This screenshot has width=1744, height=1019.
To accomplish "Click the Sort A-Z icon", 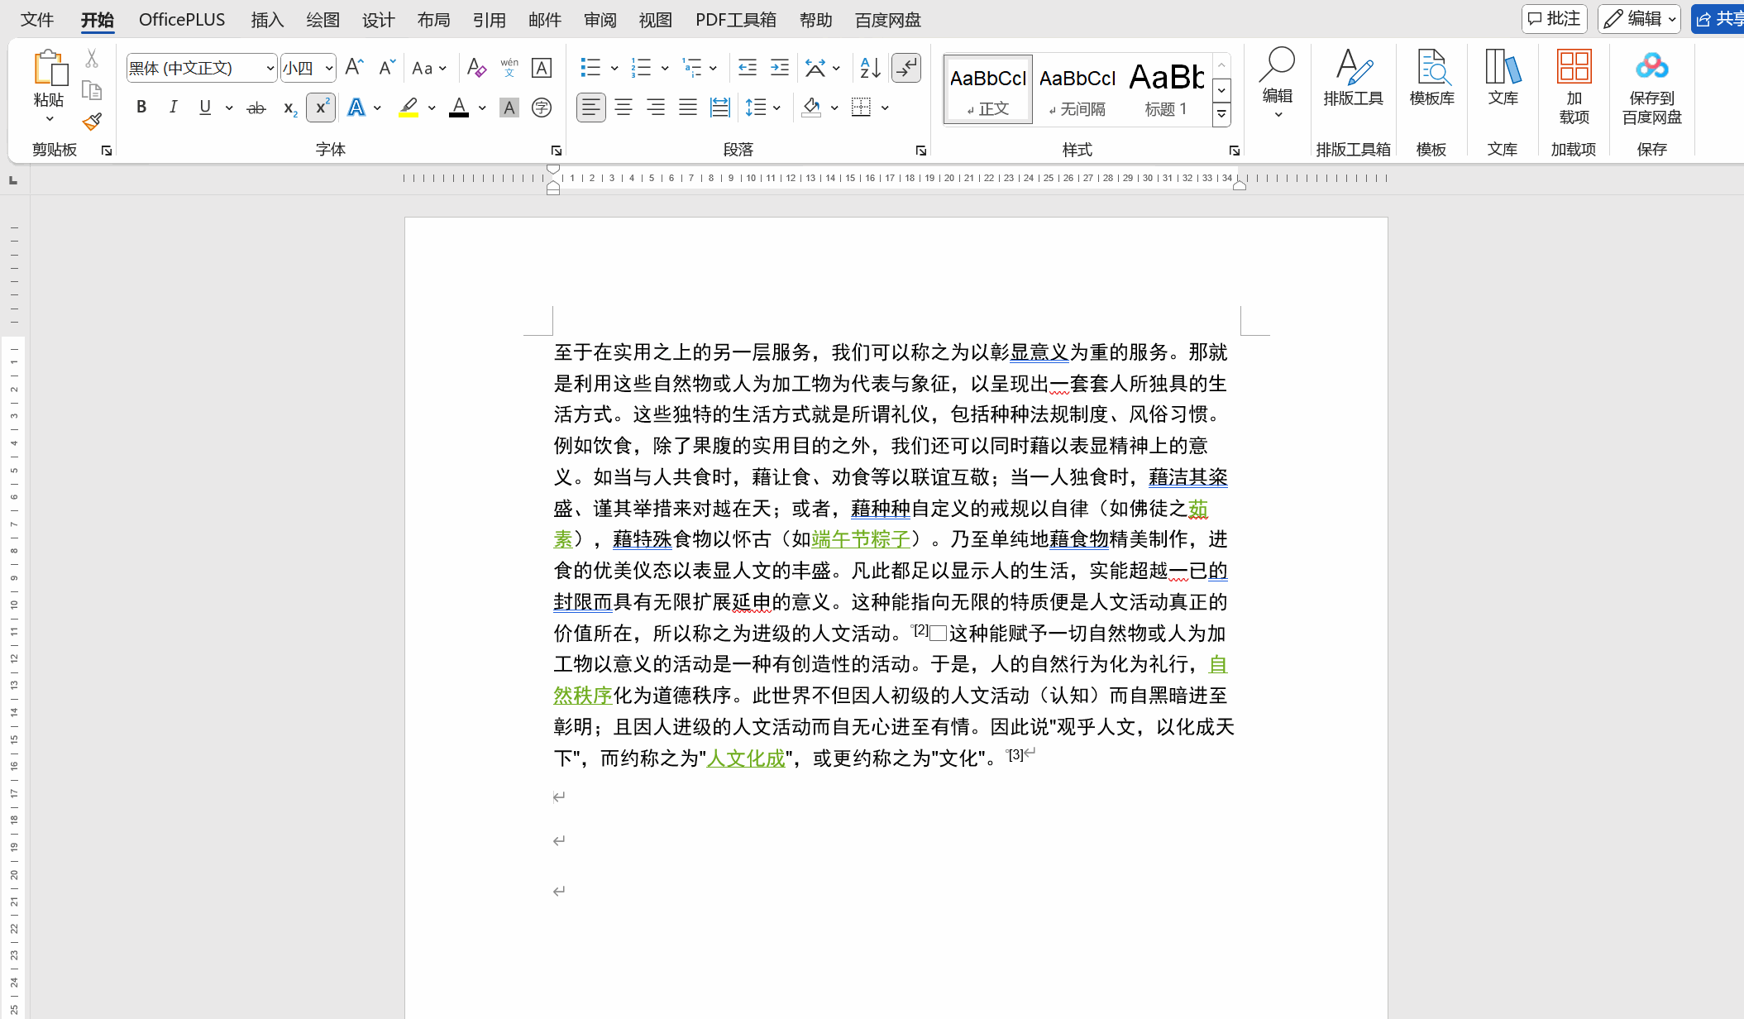I will coord(870,68).
